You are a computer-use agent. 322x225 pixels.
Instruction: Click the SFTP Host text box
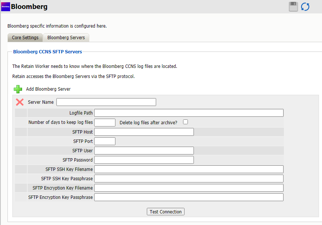tap(144, 132)
